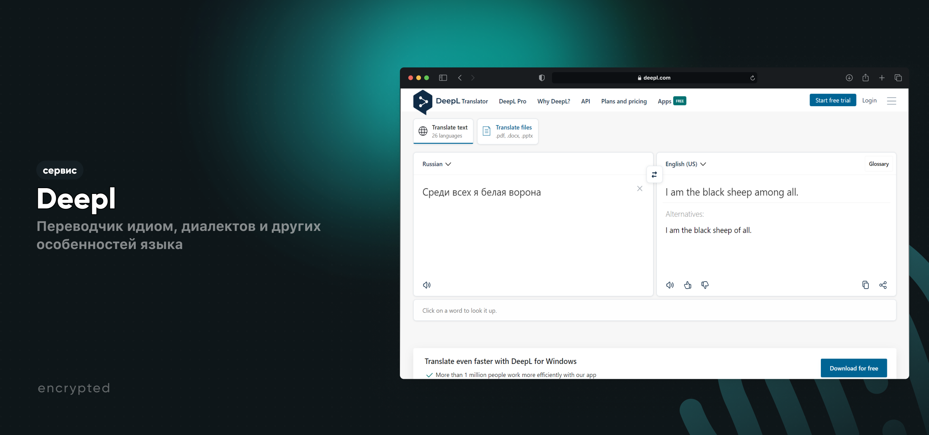
Task: Listen to the Russian source text
Action: (x=427, y=285)
